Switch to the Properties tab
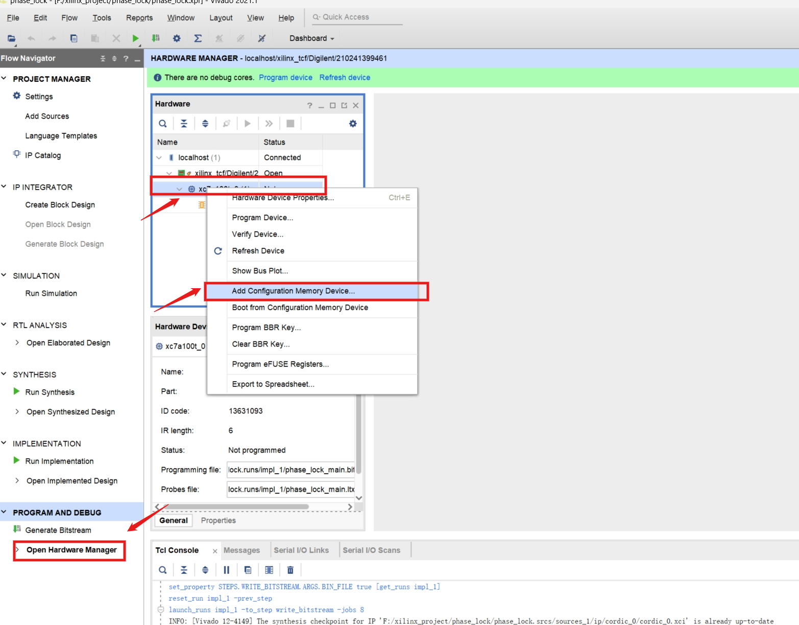Image resolution: width=799 pixels, height=625 pixels. coord(219,521)
